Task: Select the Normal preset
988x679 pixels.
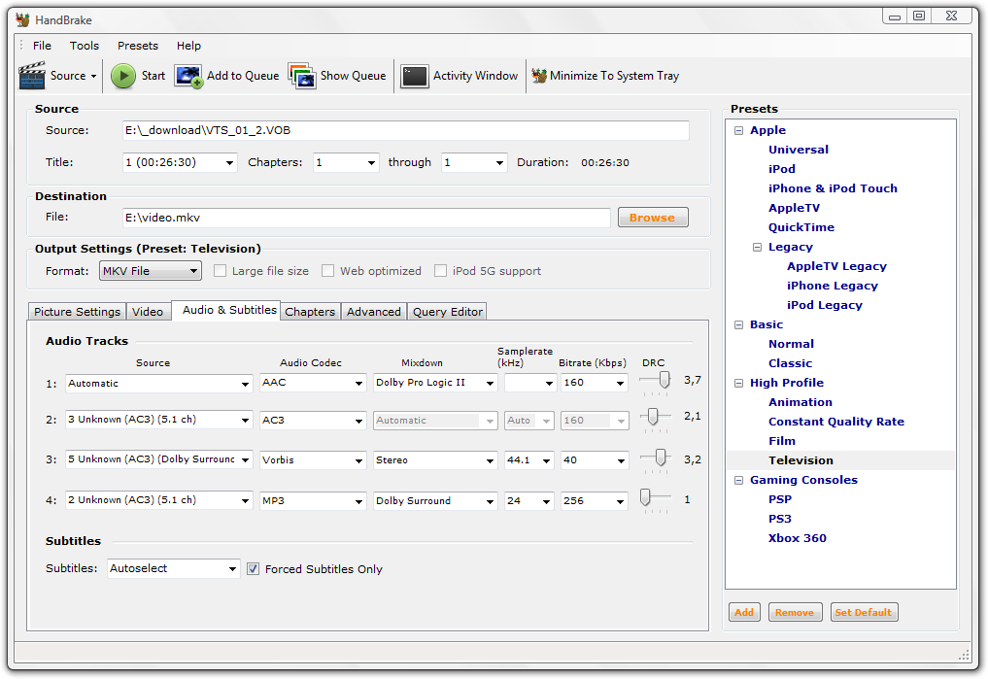Action: click(791, 344)
